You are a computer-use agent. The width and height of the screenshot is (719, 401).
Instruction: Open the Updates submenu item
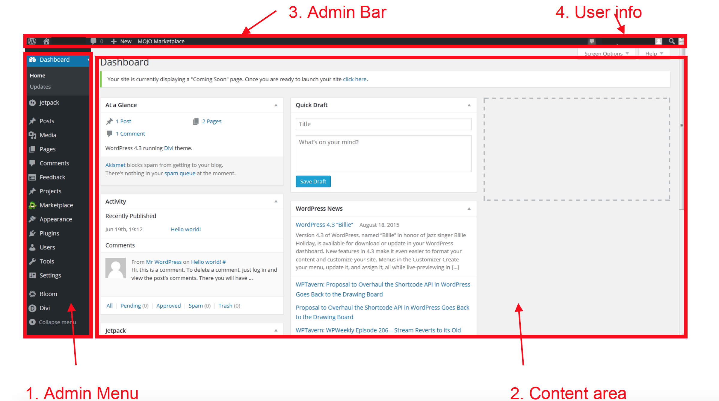point(40,87)
